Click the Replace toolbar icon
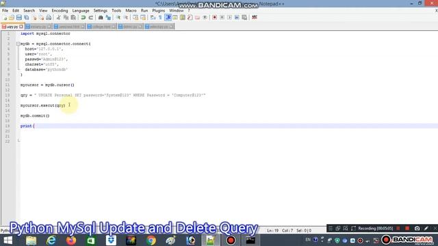The image size is (438, 246). coord(108,18)
